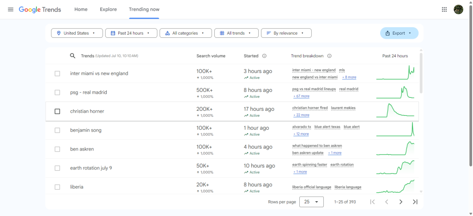
Task: Open the account profile avatar
Action: 458,9
